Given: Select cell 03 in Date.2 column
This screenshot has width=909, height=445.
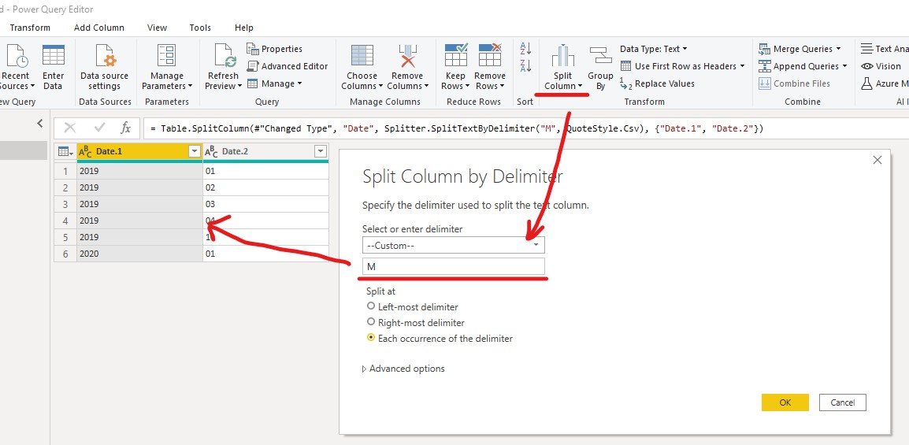Looking at the screenshot, I should click(x=265, y=204).
